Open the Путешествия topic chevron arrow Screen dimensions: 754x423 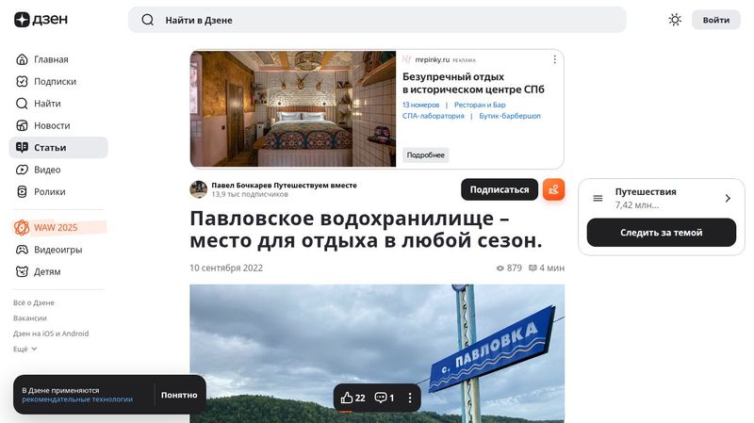click(728, 198)
